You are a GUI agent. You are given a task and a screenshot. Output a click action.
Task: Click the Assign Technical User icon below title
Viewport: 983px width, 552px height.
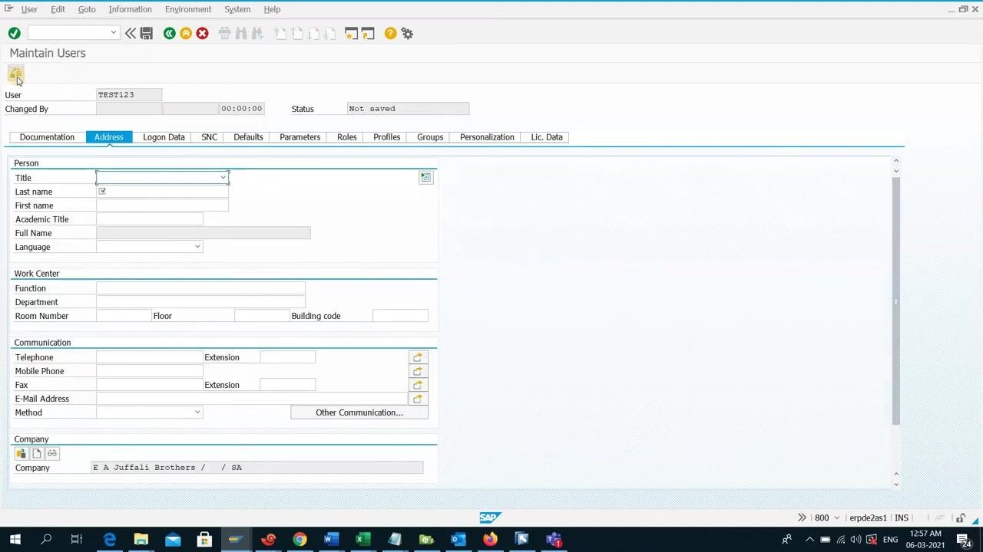point(15,74)
